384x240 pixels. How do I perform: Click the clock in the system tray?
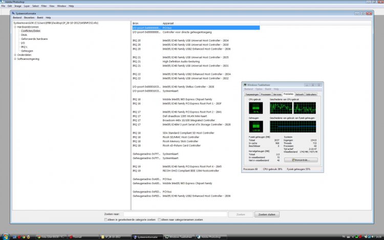click(378, 237)
